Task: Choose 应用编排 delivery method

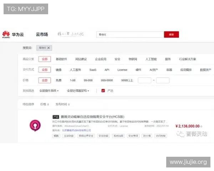Action: pos(186,70)
